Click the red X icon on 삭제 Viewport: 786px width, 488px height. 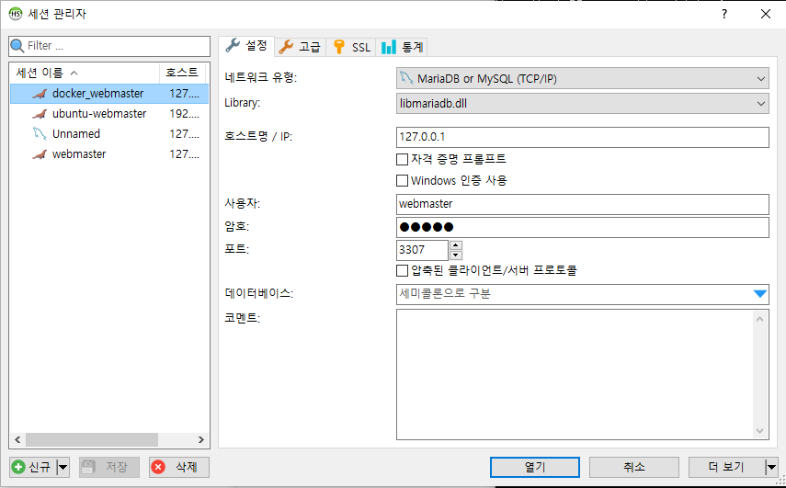click(158, 467)
